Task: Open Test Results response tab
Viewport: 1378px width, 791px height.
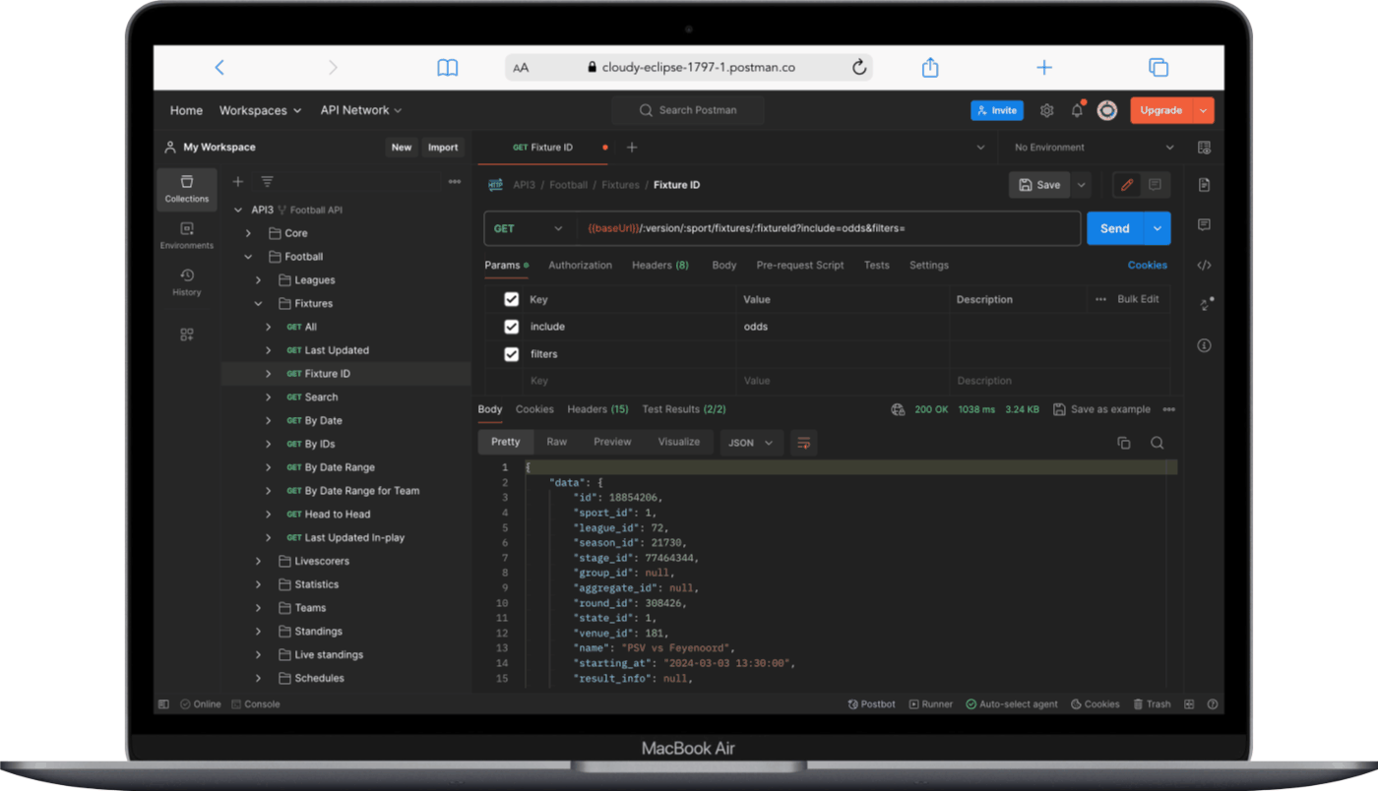Action: tap(684, 409)
